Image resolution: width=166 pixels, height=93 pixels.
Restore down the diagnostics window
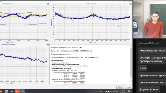(125, 2)
